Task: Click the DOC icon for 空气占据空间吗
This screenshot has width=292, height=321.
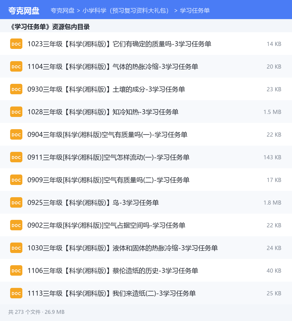Action: pos(16,225)
